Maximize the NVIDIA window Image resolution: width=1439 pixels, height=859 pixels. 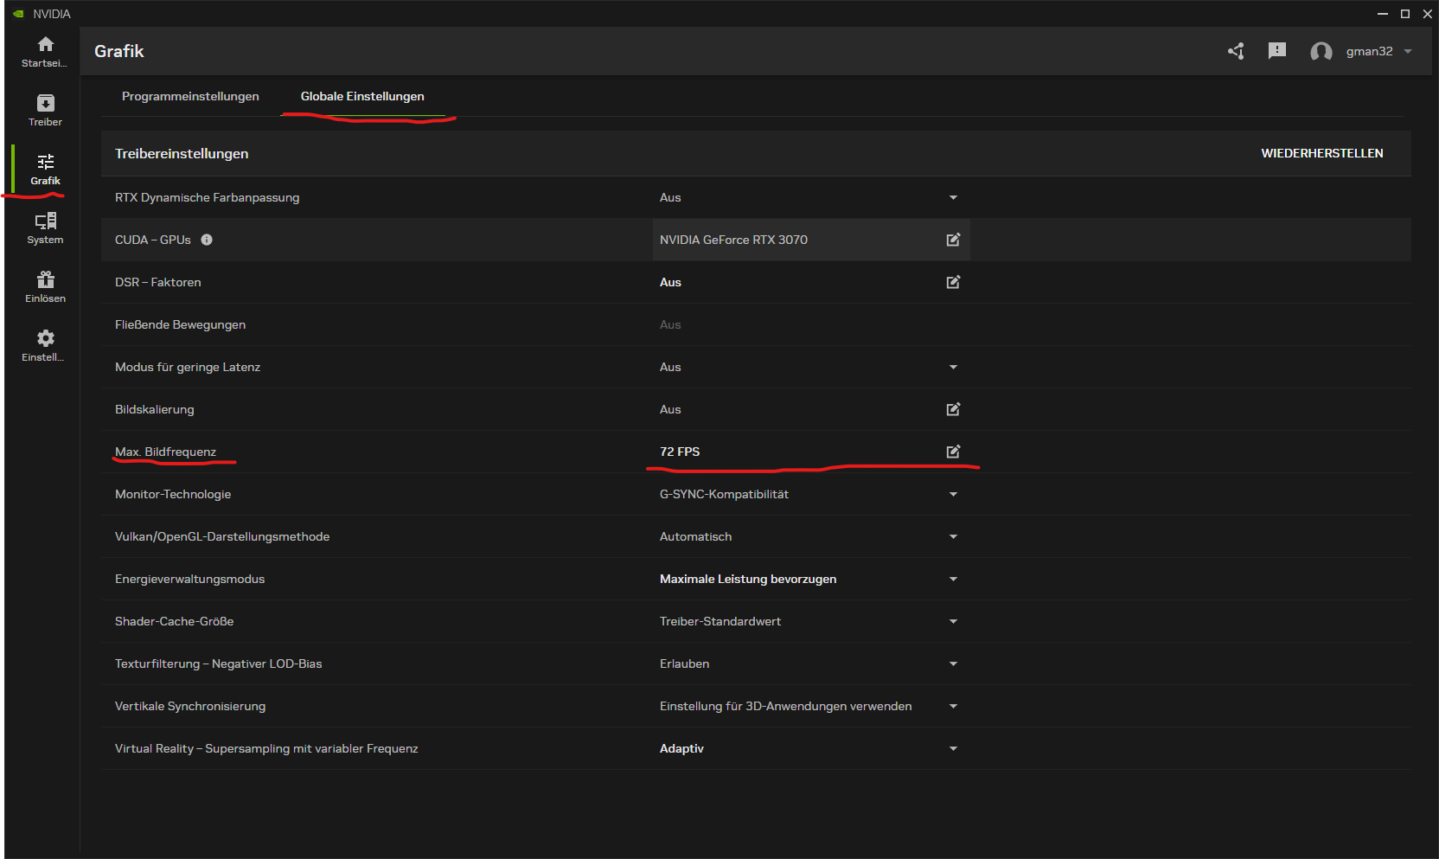(x=1405, y=14)
